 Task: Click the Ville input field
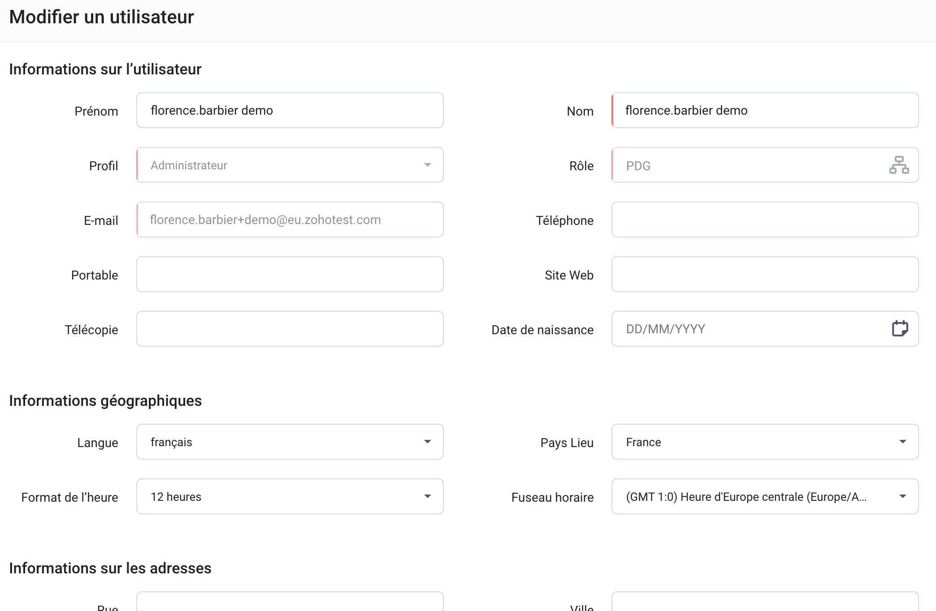point(765,602)
